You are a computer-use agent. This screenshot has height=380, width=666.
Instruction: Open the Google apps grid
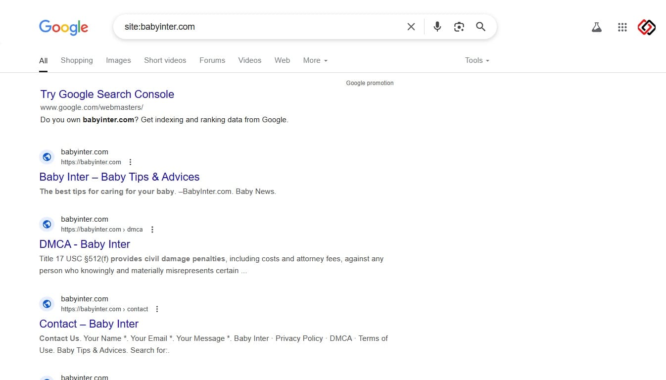(622, 27)
